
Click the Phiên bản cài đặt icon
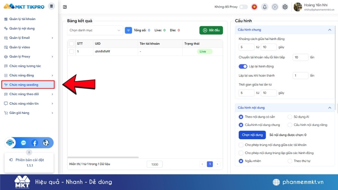click(x=11, y=160)
